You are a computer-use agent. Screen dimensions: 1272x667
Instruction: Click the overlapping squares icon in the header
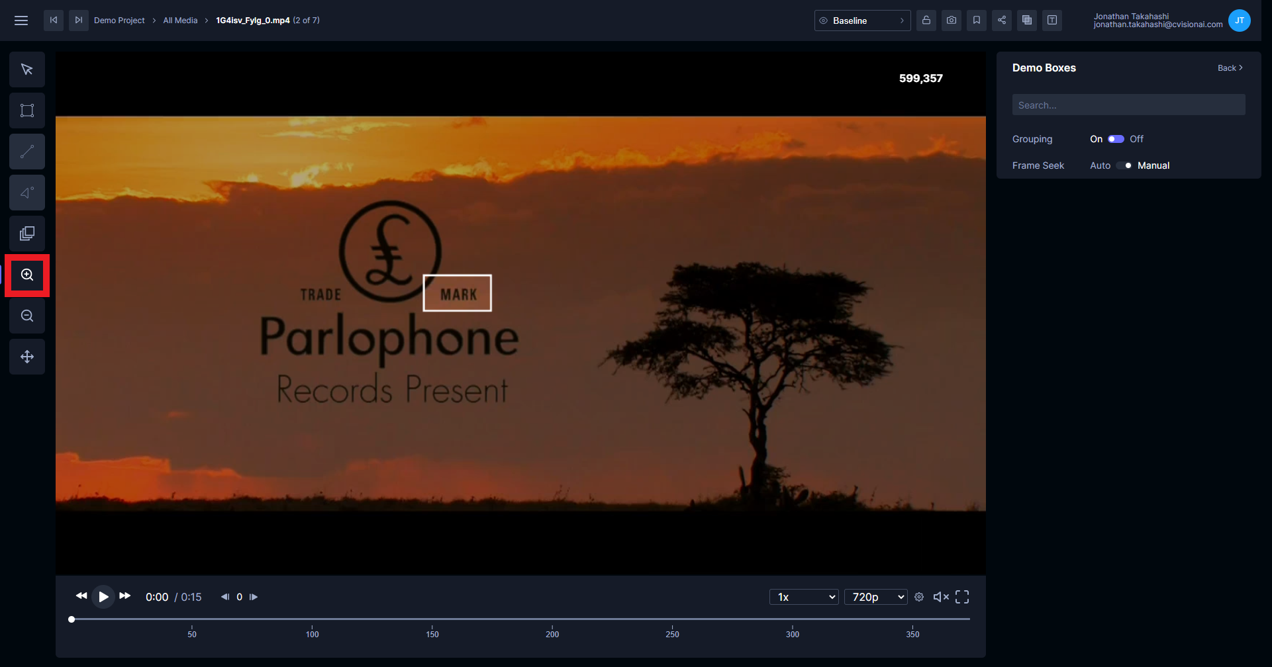click(x=1027, y=21)
